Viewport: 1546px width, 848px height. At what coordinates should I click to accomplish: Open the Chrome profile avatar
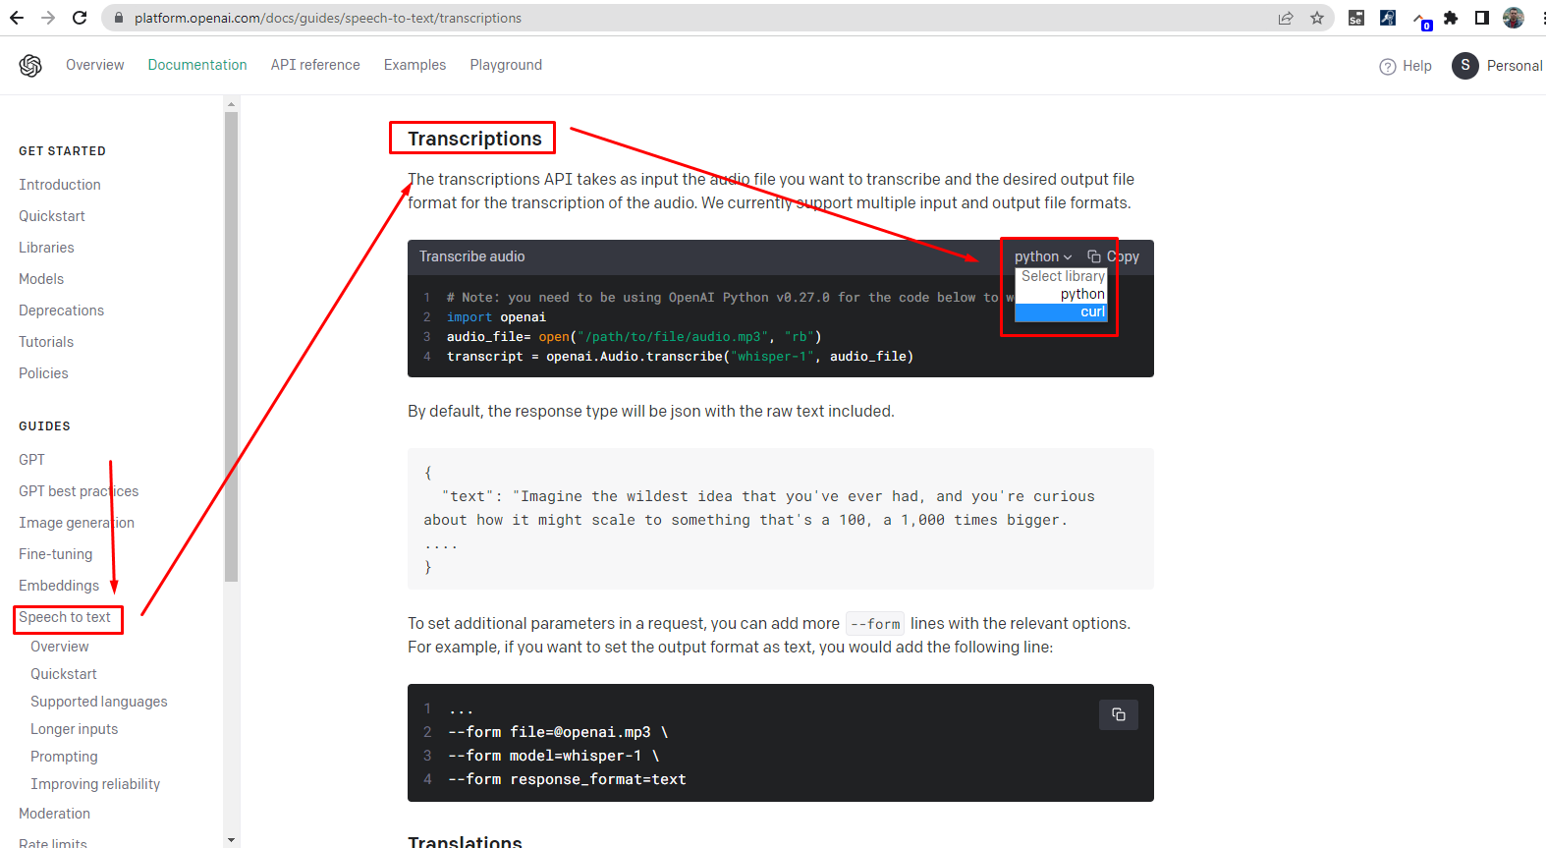(1514, 18)
